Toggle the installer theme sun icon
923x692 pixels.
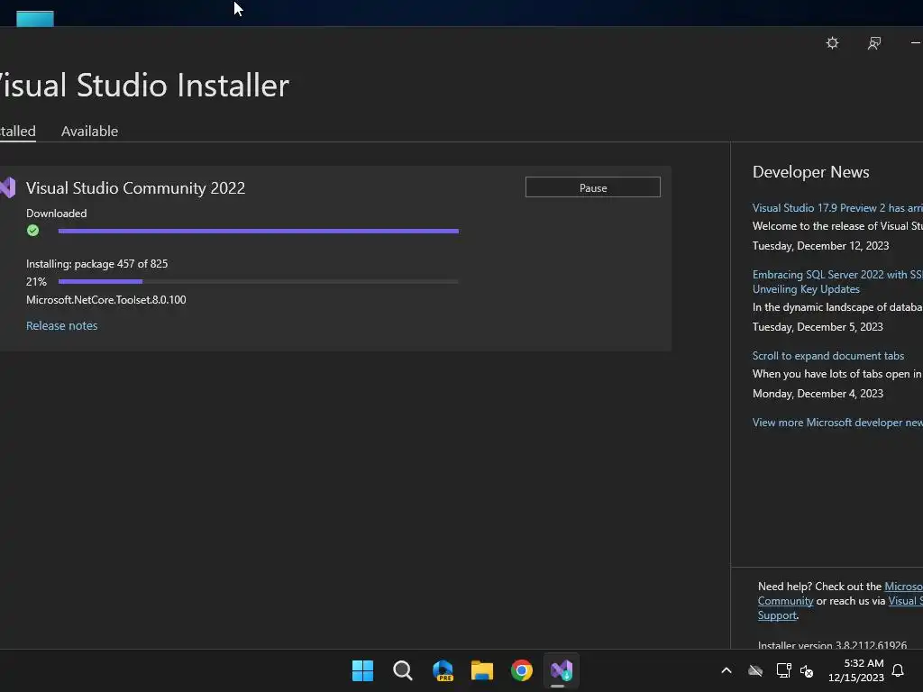coord(832,43)
